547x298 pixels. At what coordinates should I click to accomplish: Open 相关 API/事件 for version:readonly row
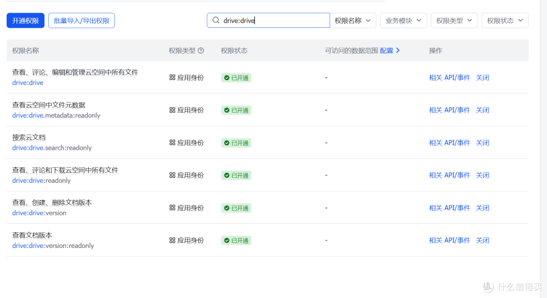[x=449, y=240]
